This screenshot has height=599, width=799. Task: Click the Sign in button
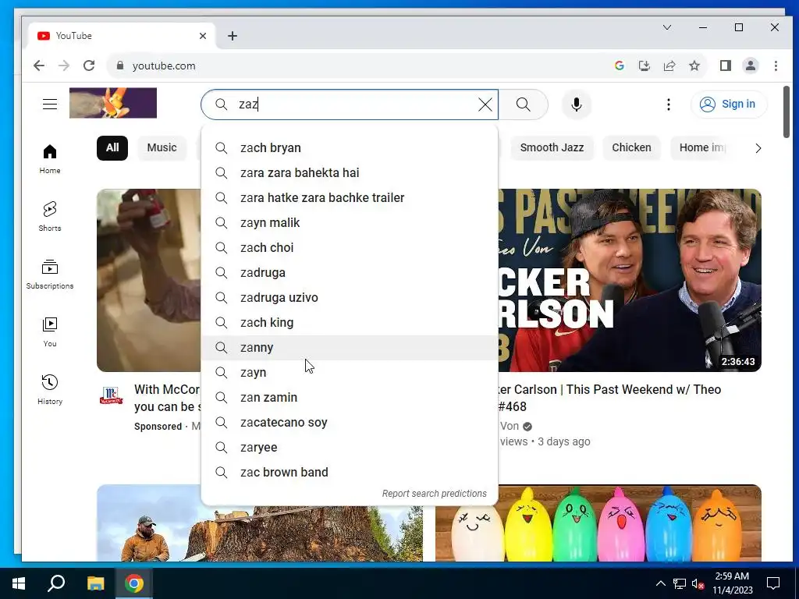(x=729, y=104)
